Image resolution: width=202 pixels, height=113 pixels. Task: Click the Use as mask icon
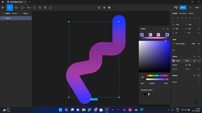pyautogui.click(x=110, y=8)
